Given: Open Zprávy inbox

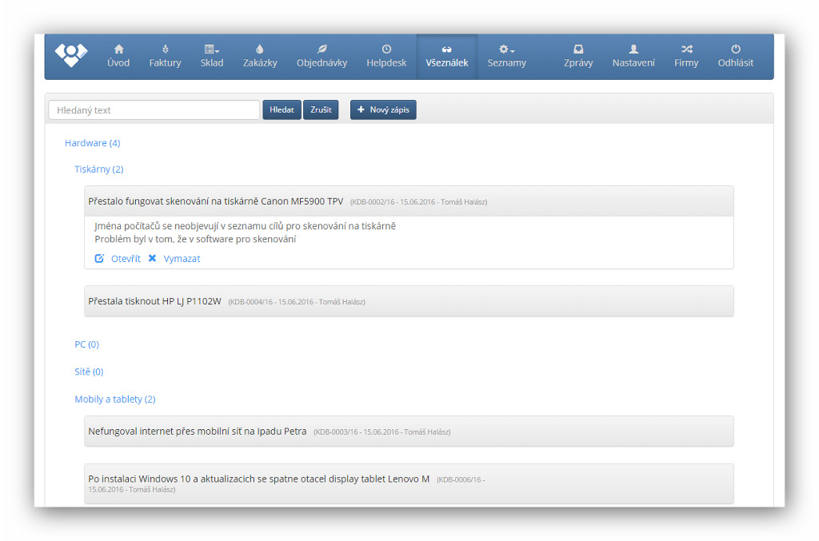Looking at the screenshot, I should [x=578, y=56].
